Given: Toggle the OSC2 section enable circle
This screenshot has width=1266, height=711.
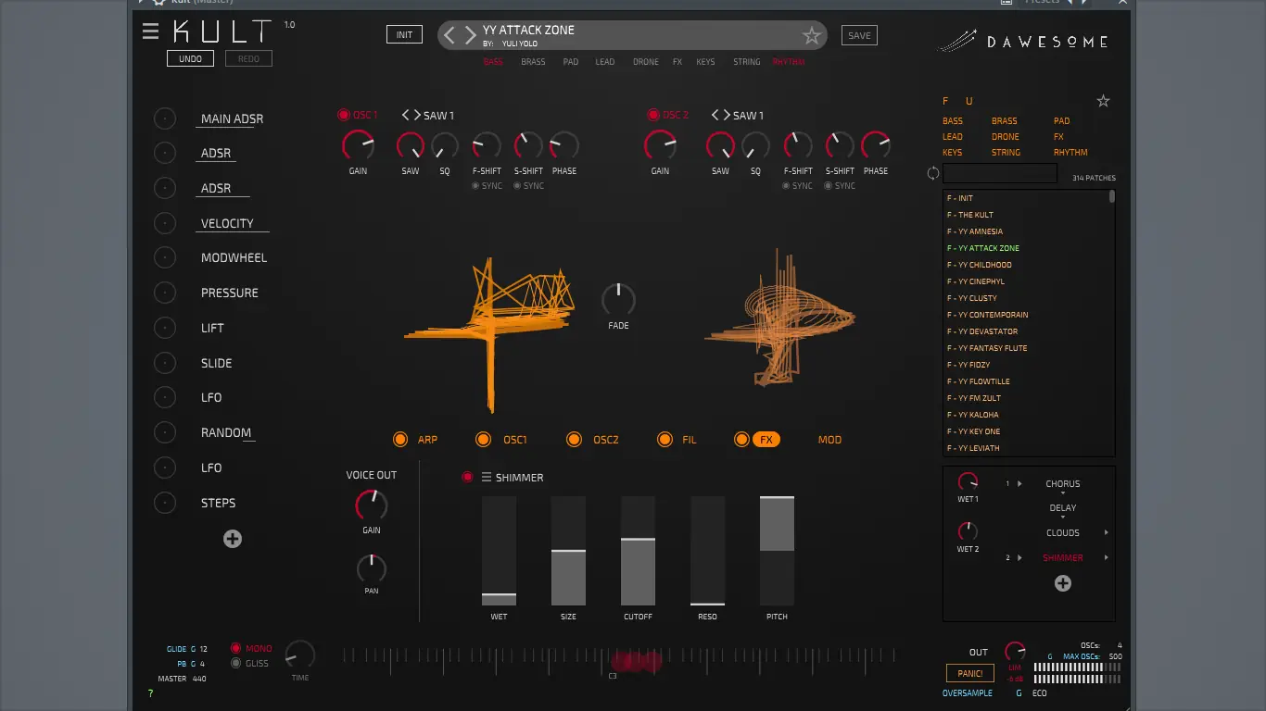Looking at the screenshot, I should pos(574,440).
